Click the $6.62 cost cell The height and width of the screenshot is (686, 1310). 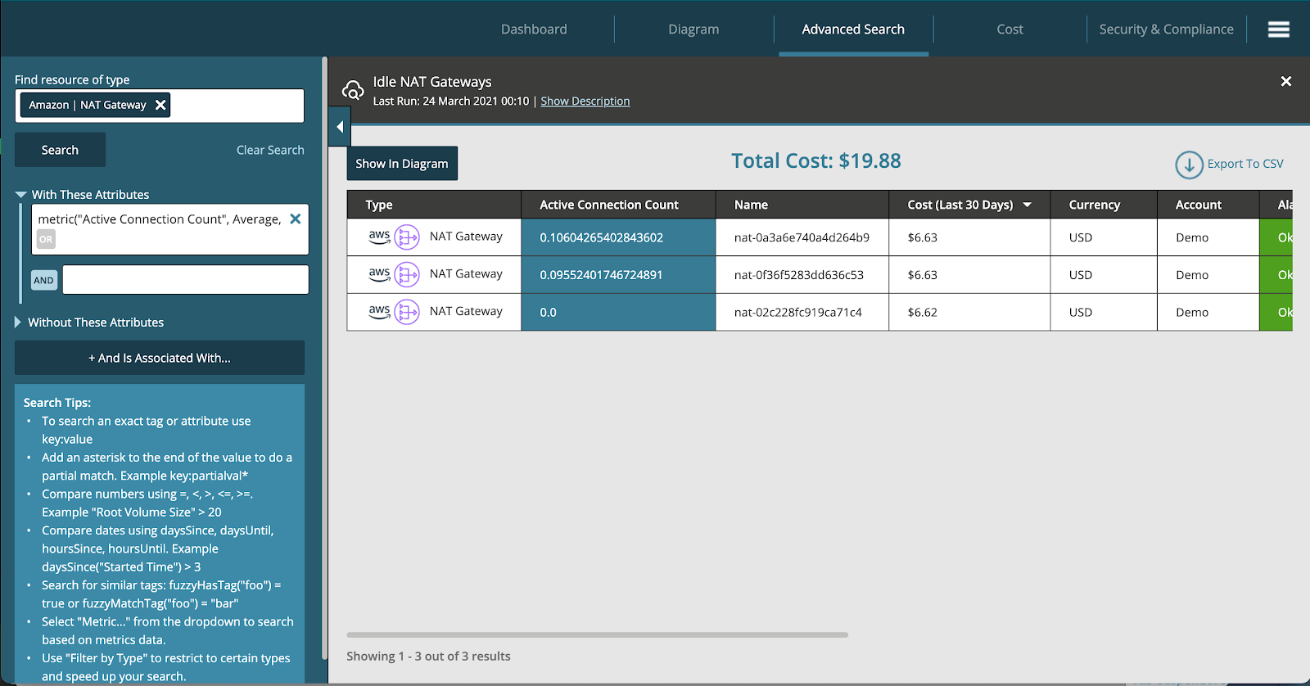[969, 312]
